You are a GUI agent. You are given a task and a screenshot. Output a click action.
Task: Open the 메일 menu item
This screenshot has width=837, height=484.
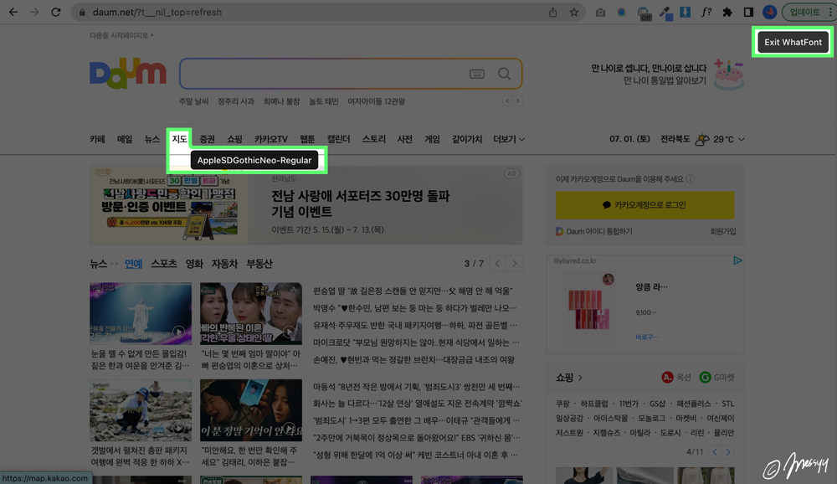point(125,139)
